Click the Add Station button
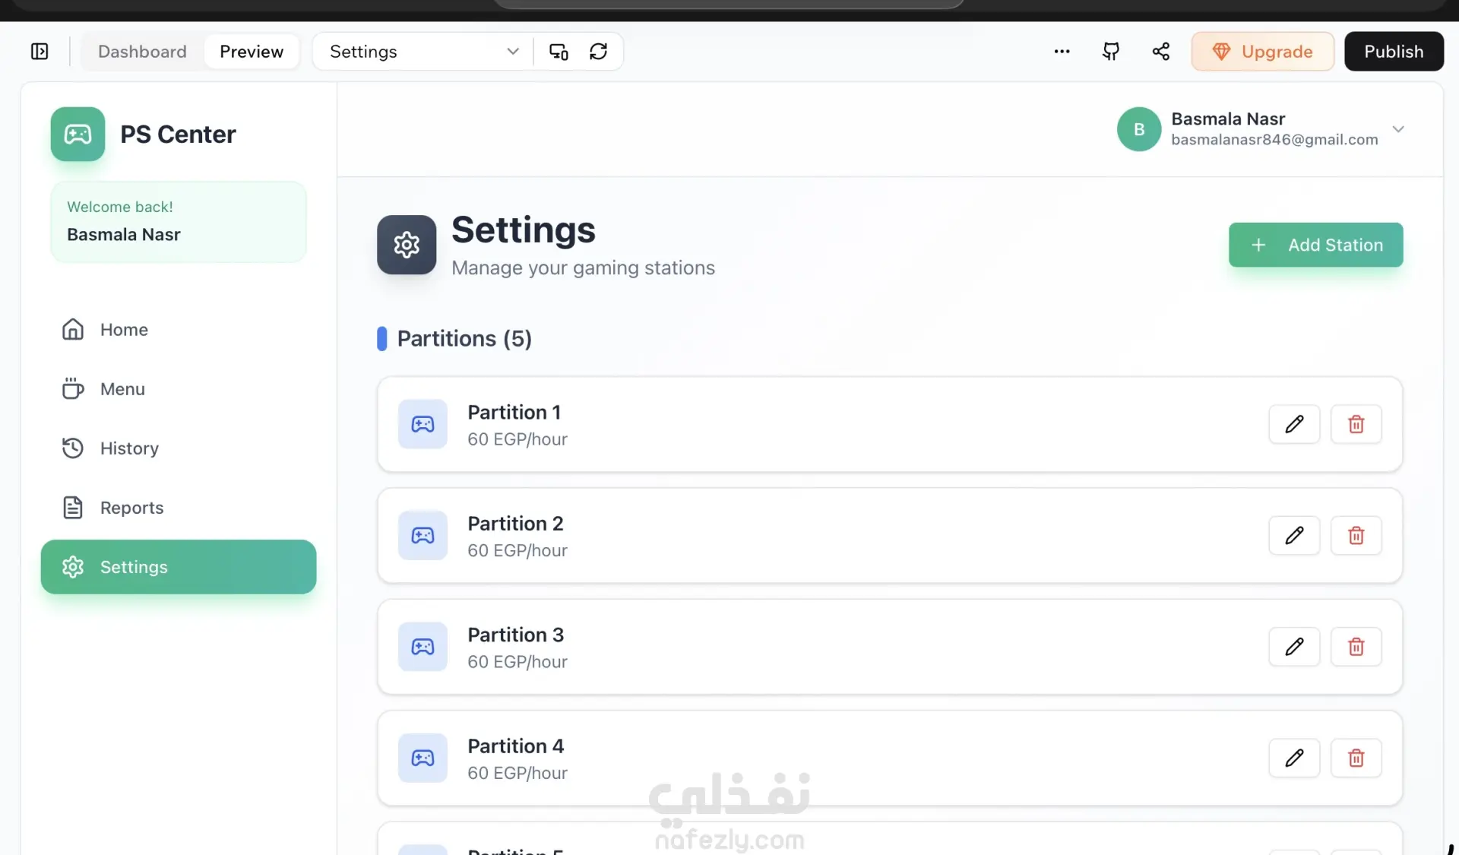Image resolution: width=1459 pixels, height=855 pixels. [1315, 245]
